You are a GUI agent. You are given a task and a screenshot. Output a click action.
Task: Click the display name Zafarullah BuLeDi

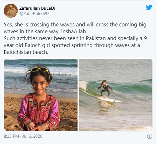coord(37,8)
